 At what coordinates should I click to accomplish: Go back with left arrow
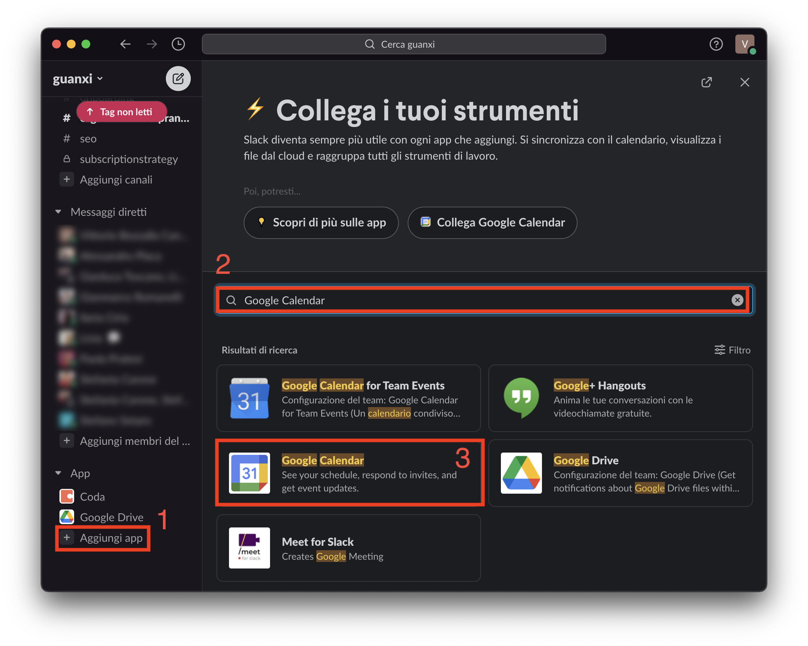(125, 44)
